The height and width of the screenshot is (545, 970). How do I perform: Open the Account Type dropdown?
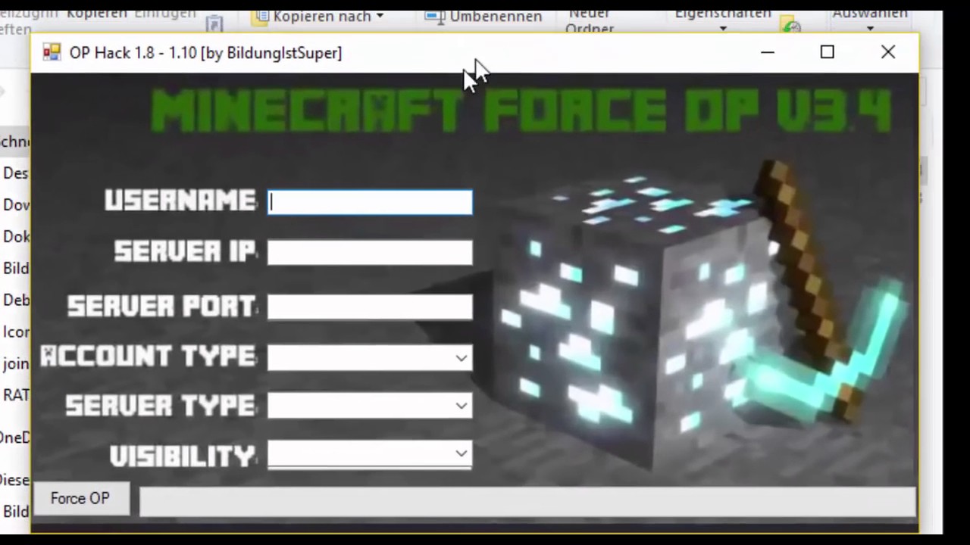click(x=370, y=358)
